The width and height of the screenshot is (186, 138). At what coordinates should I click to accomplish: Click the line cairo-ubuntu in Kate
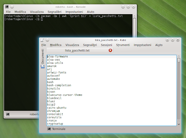pyautogui.click(x=57, y=108)
